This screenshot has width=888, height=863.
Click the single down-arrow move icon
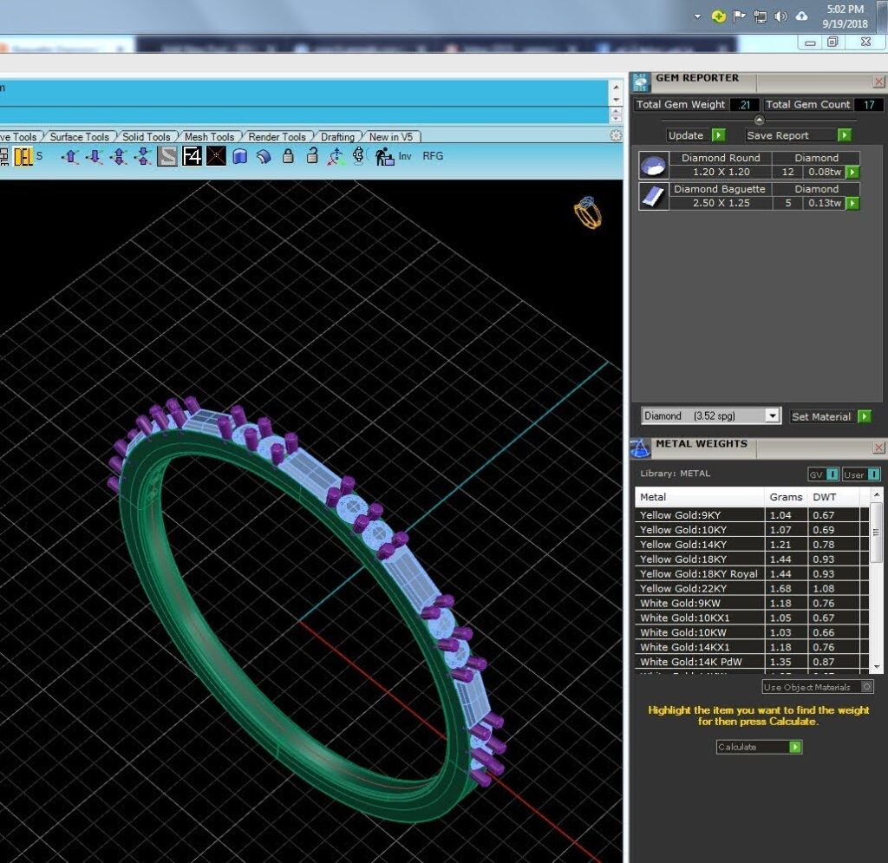pos(94,156)
